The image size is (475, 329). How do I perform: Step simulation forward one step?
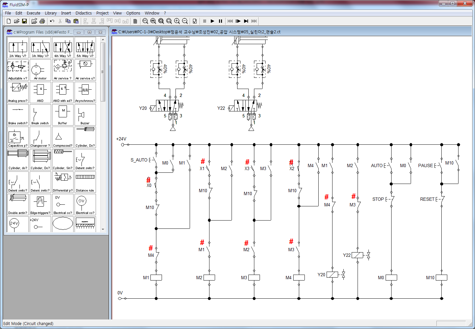(238, 21)
